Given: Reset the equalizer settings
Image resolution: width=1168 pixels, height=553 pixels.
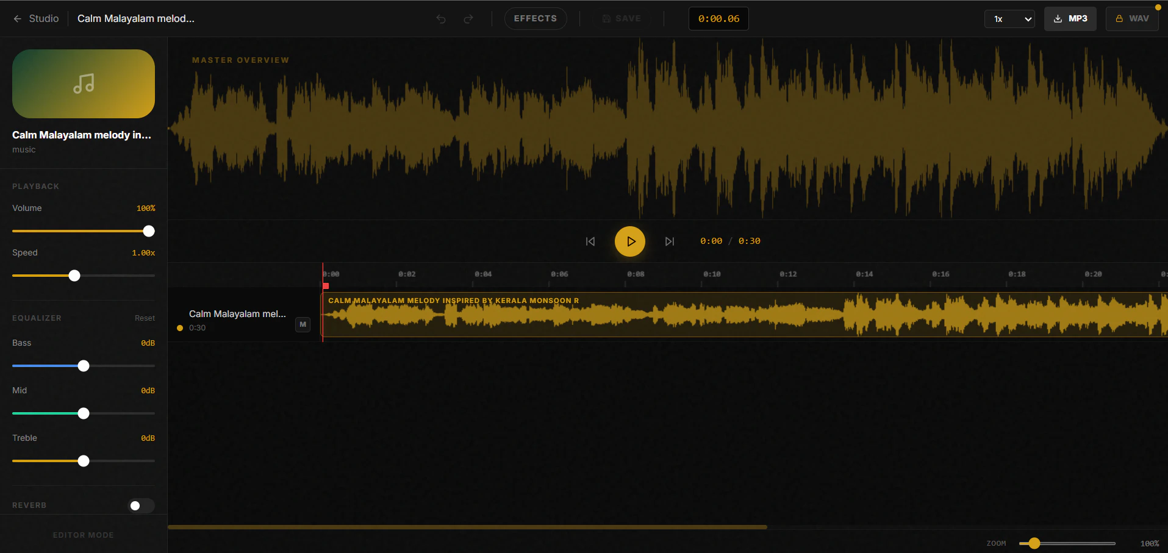Looking at the screenshot, I should [x=145, y=318].
